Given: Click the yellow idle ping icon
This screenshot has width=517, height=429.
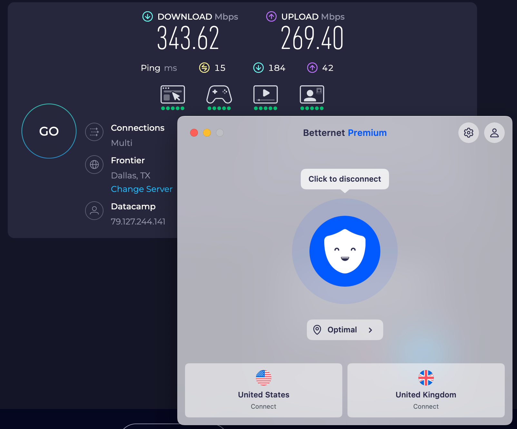Looking at the screenshot, I should tap(204, 68).
